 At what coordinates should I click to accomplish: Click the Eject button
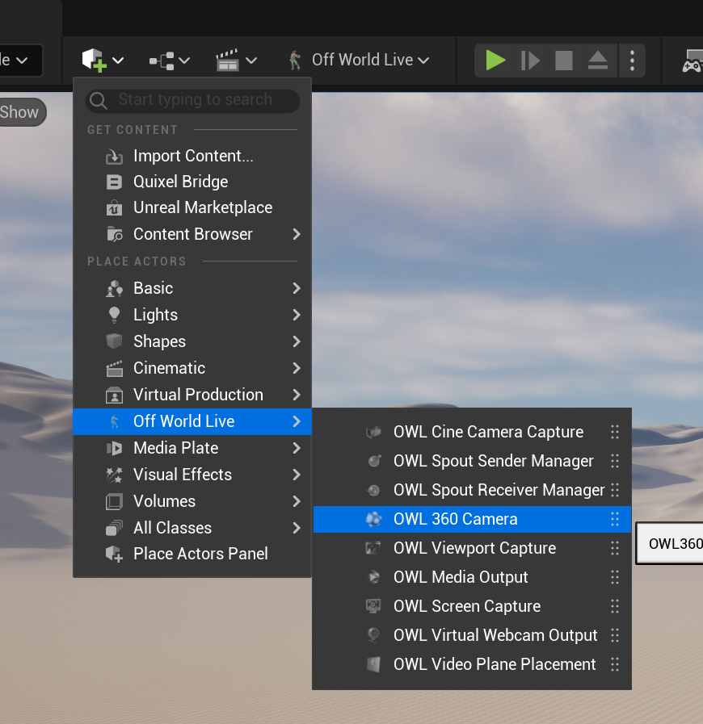(x=598, y=61)
